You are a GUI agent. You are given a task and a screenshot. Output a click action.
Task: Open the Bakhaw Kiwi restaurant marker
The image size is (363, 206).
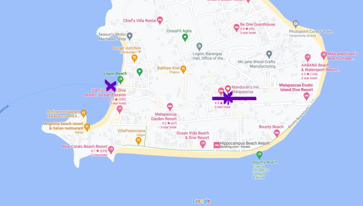(x=183, y=69)
